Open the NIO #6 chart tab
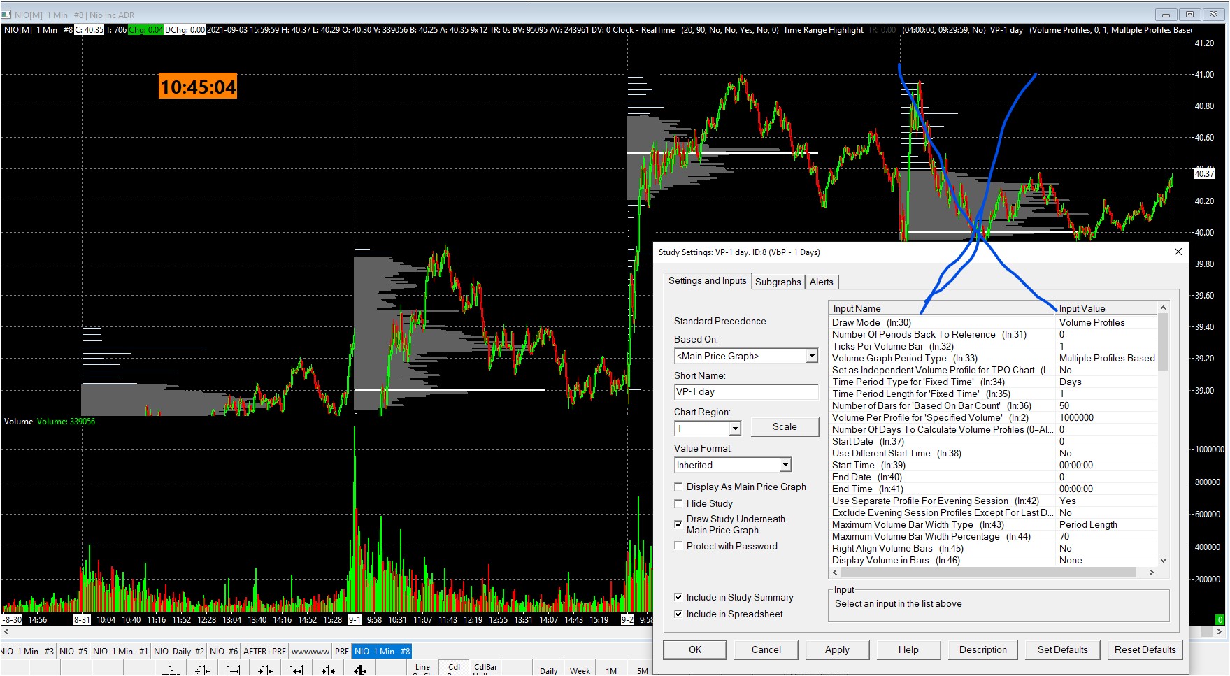 coord(224,651)
